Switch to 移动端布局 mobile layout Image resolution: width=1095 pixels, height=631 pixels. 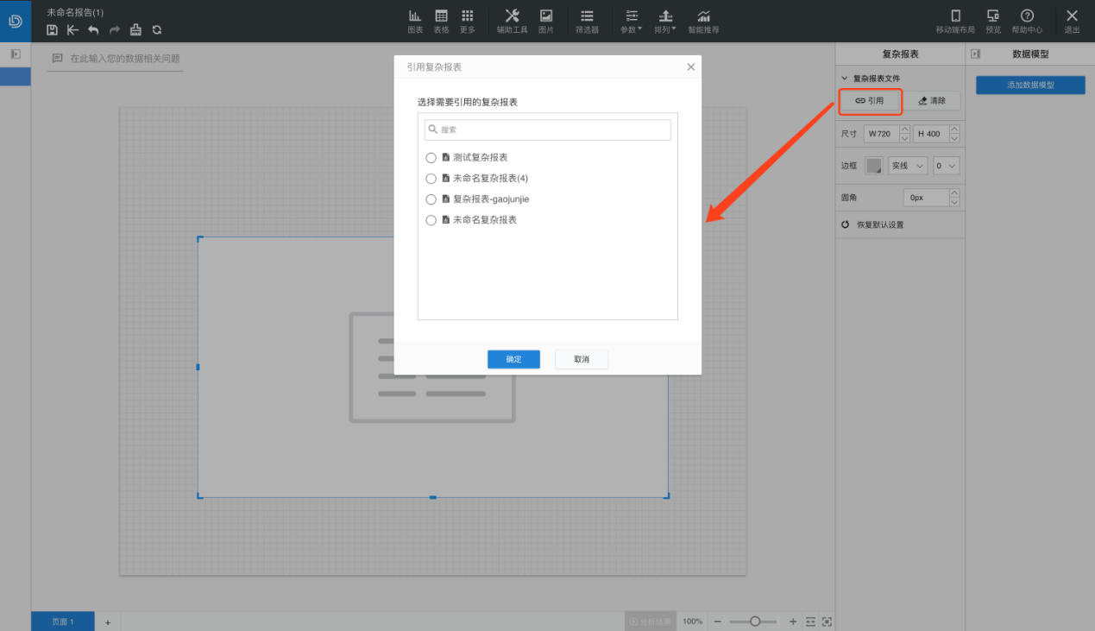point(955,21)
